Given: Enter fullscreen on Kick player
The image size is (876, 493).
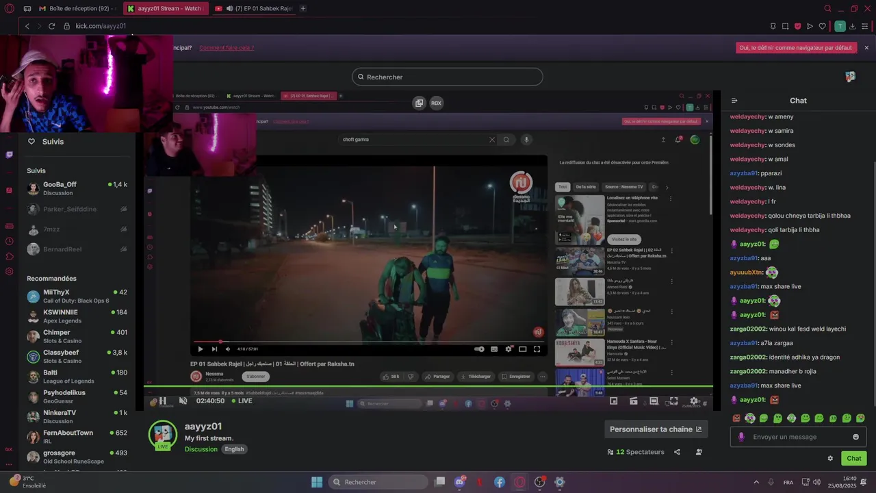Looking at the screenshot, I should [674, 401].
